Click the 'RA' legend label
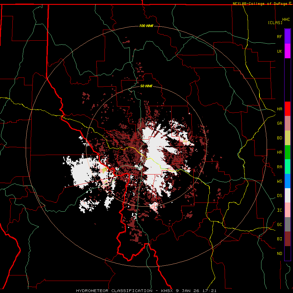 [x=279, y=167]
